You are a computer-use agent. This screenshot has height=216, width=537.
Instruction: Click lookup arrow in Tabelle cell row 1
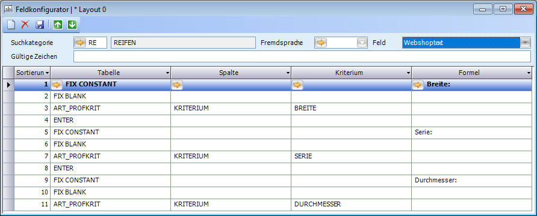(x=57, y=84)
